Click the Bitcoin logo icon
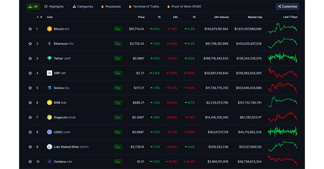Viewport: 324px width, 169px height. point(49,29)
